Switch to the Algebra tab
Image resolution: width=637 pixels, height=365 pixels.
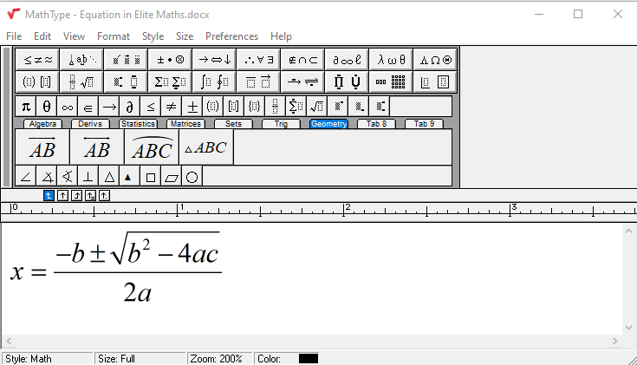tap(42, 124)
